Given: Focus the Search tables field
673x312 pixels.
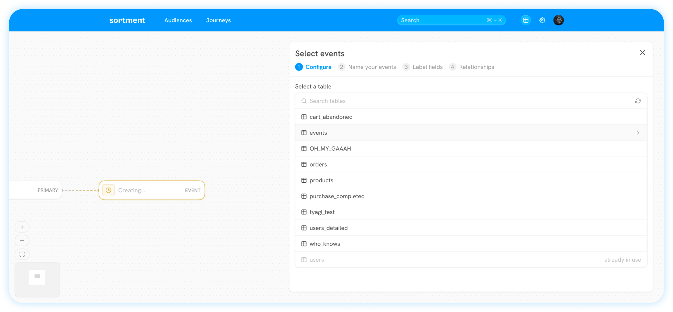Looking at the screenshot, I should 467,101.
